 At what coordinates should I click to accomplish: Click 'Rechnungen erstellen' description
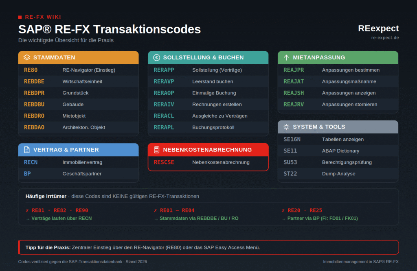217,104
